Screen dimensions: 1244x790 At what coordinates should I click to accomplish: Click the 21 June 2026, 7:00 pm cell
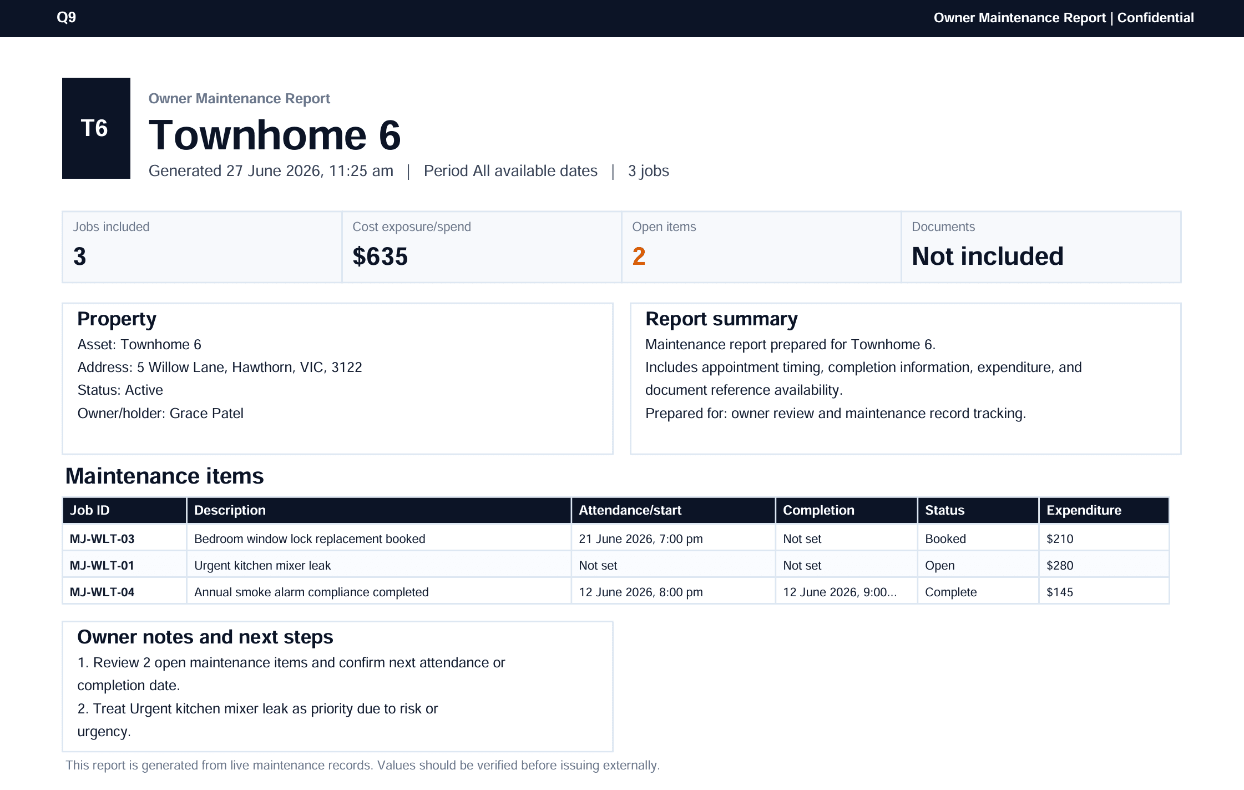674,539
